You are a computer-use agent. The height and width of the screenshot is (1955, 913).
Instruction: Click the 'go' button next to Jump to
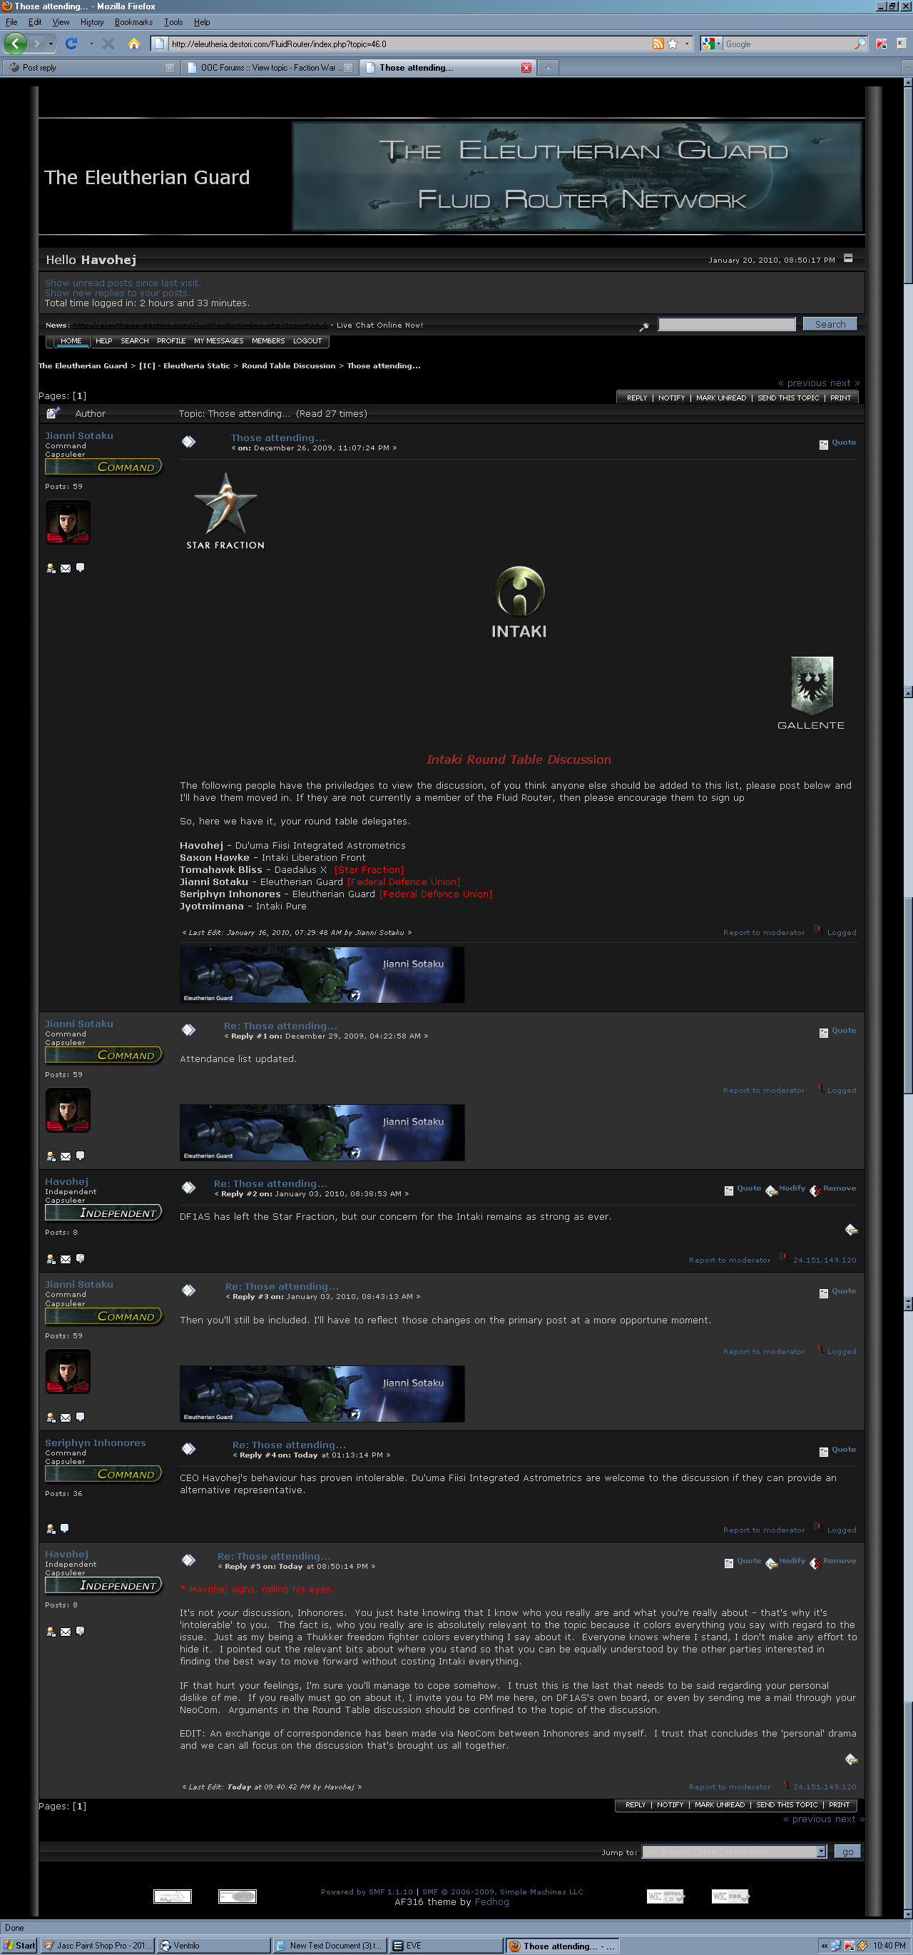coord(847,1852)
